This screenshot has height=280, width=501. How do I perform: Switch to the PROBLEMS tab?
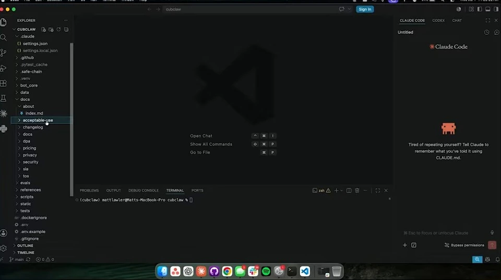click(x=89, y=190)
